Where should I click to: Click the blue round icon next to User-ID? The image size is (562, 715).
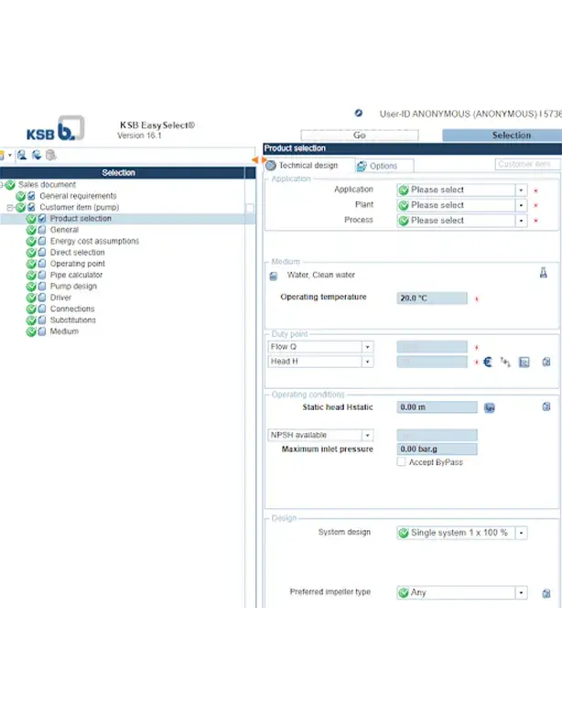point(359,114)
